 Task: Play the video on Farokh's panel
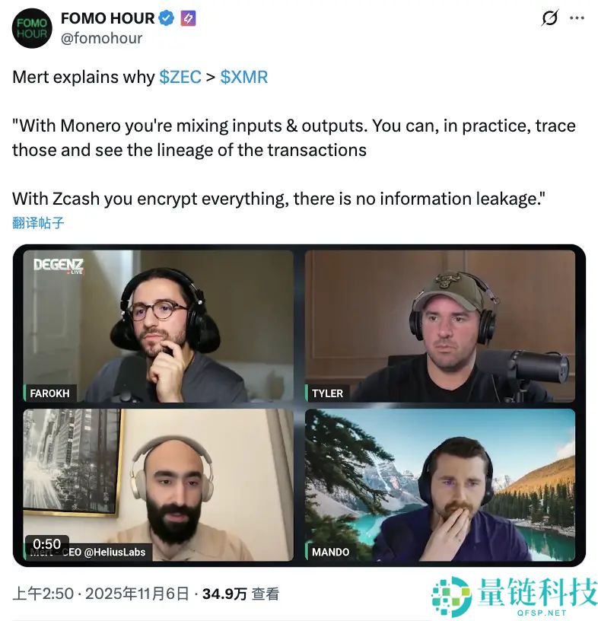coord(158,326)
